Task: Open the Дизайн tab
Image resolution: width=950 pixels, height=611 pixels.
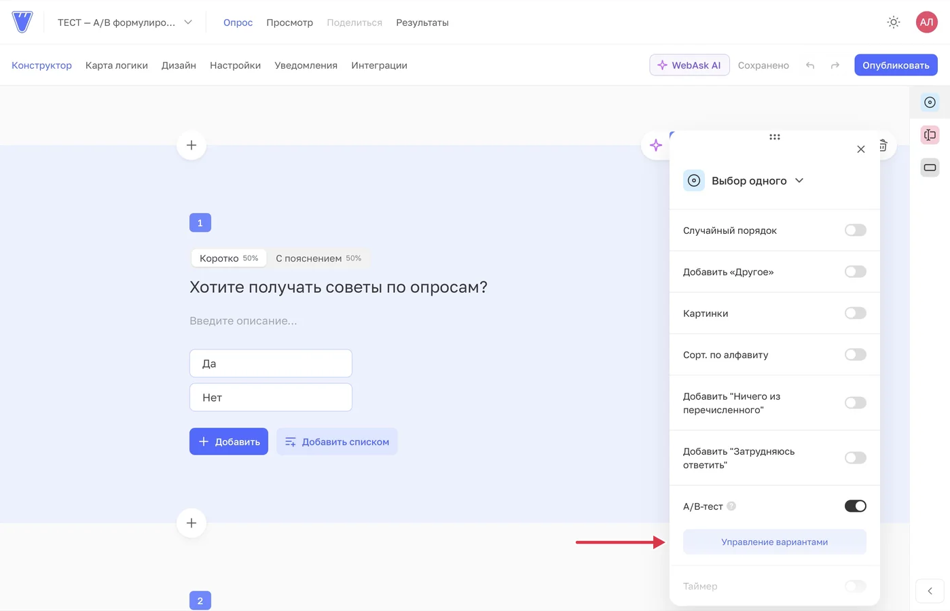Action: [x=179, y=65]
